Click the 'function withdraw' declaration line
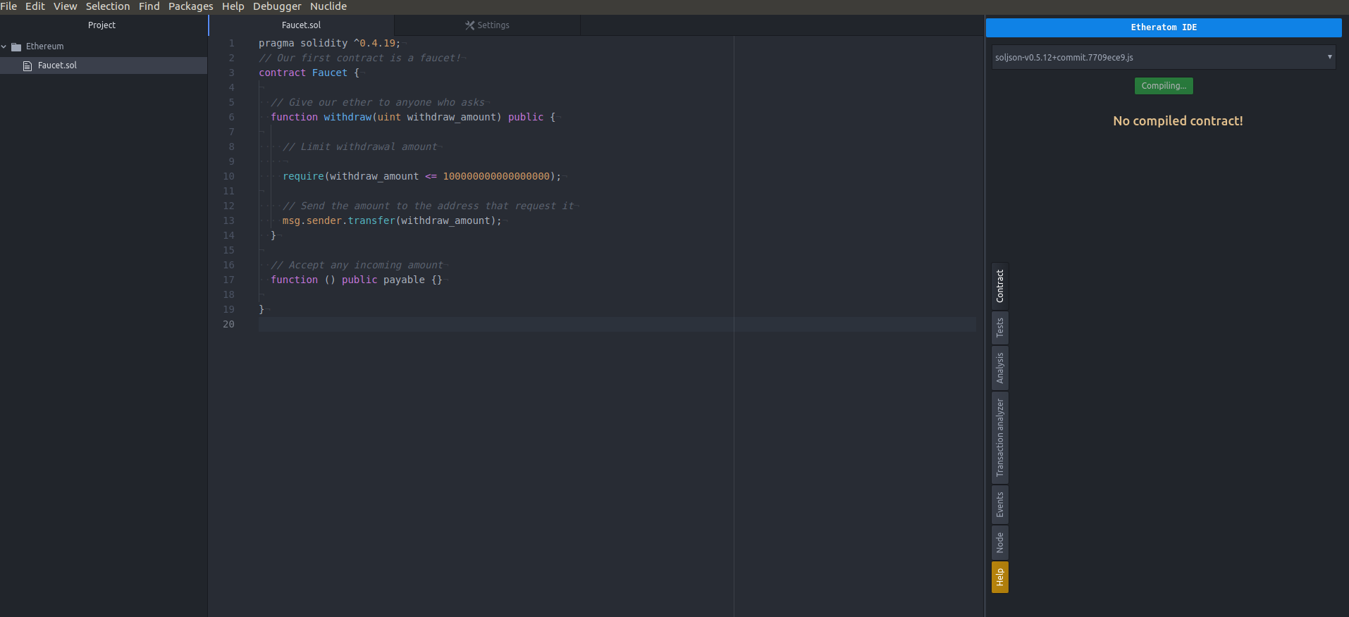This screenshot has height=617, width=1349. pyautogui.click(x=413, y=118)
